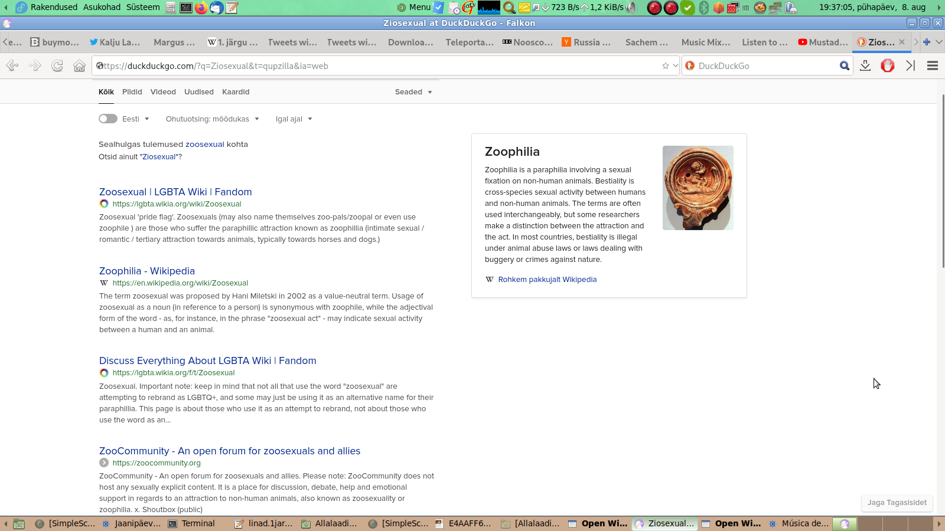Open the Seaded settings dropdown
Screen dimensions: 945x531
coord(413,91)
